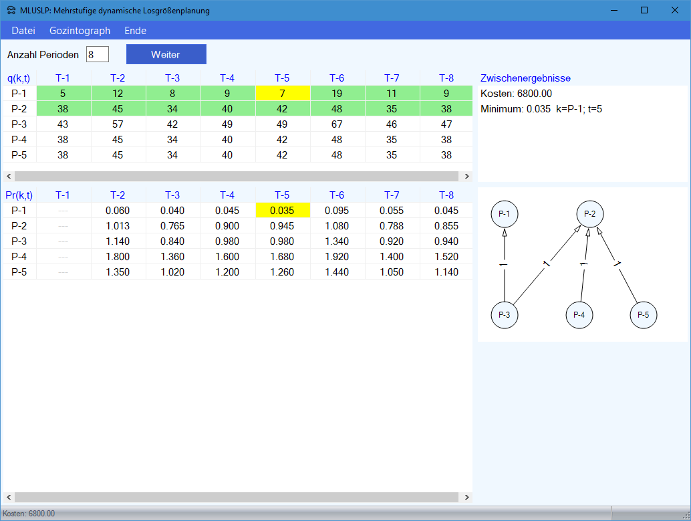
Task: Click yellow 0.035 cell in Pr table
Action: point(282,211)
